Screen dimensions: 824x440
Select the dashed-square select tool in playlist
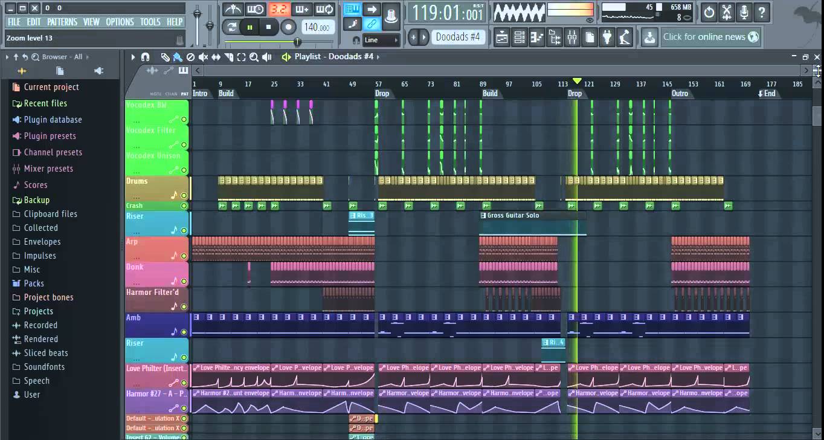click(x=241, y=57)
